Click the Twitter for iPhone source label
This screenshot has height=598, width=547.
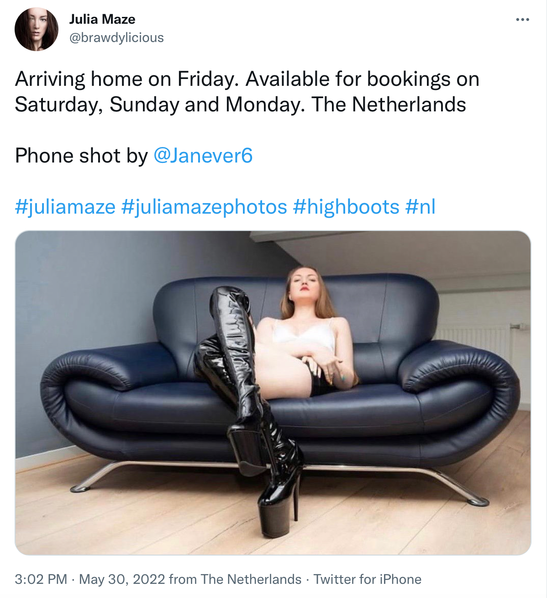tap(368, 579)
